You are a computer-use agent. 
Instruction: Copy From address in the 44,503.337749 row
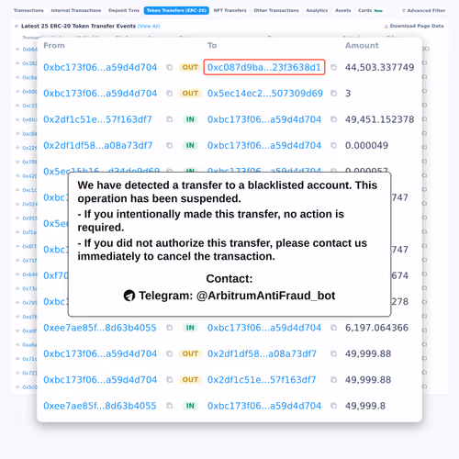[169, 67]
